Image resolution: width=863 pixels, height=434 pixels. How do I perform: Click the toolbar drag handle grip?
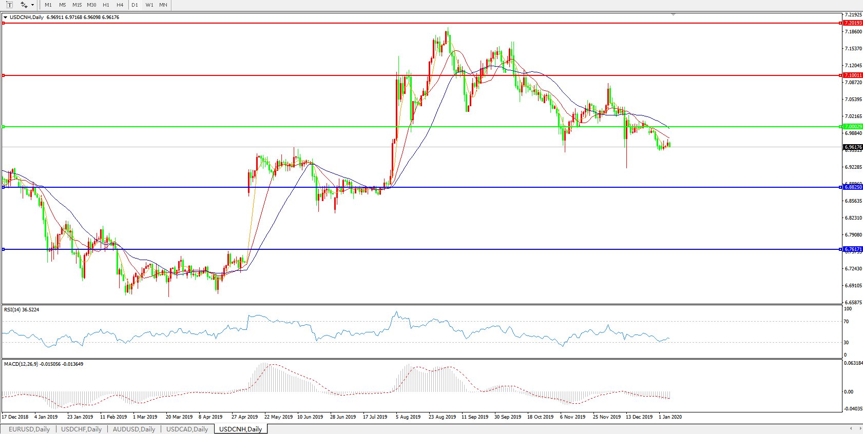point(40,5)
